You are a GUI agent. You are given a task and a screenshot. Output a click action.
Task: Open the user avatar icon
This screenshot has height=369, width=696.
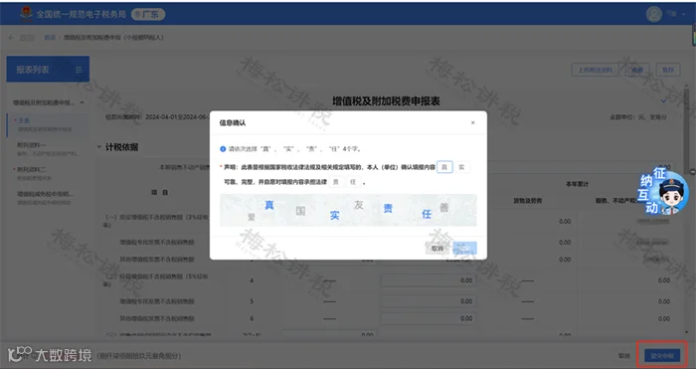(654, 14)
